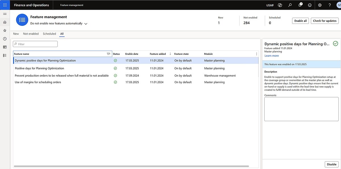Image resolution: width=341 pixels, height=169 pixels.
Task: Click the Check for updates button
Action: click(x=325, y=20)
